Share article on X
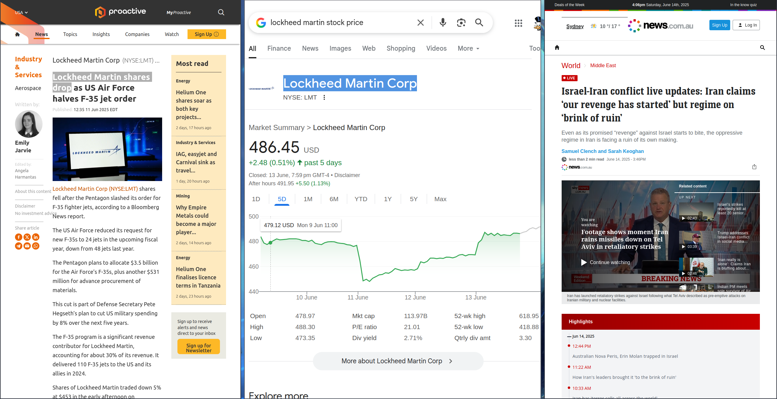 point(27,237)
